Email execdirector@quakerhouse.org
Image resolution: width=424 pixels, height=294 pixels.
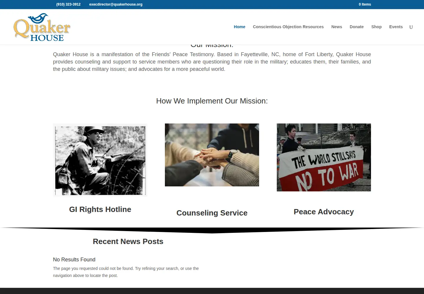click(x=116, y=4)
